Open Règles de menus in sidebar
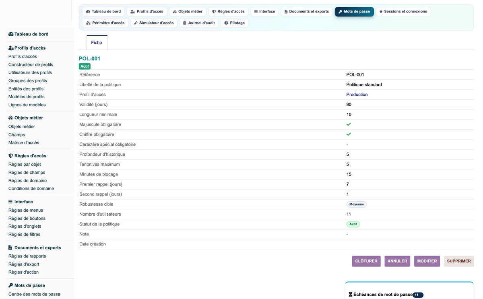 [x=25, y=210]
